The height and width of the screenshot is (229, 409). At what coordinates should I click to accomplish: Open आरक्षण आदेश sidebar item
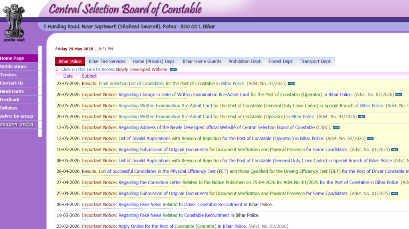(19, 125)
